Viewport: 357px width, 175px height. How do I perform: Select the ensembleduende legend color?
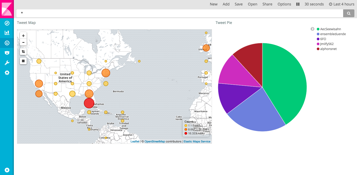pos(318,34)
